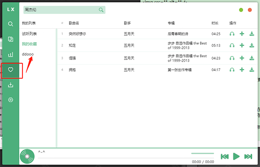Play 突然好想你 with its headphone icon
Image resolution: width=260 pixels, height=167 pixels.
[232, 34]
